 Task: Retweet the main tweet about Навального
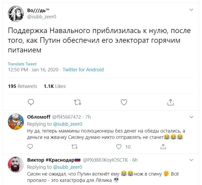[78, 102]
